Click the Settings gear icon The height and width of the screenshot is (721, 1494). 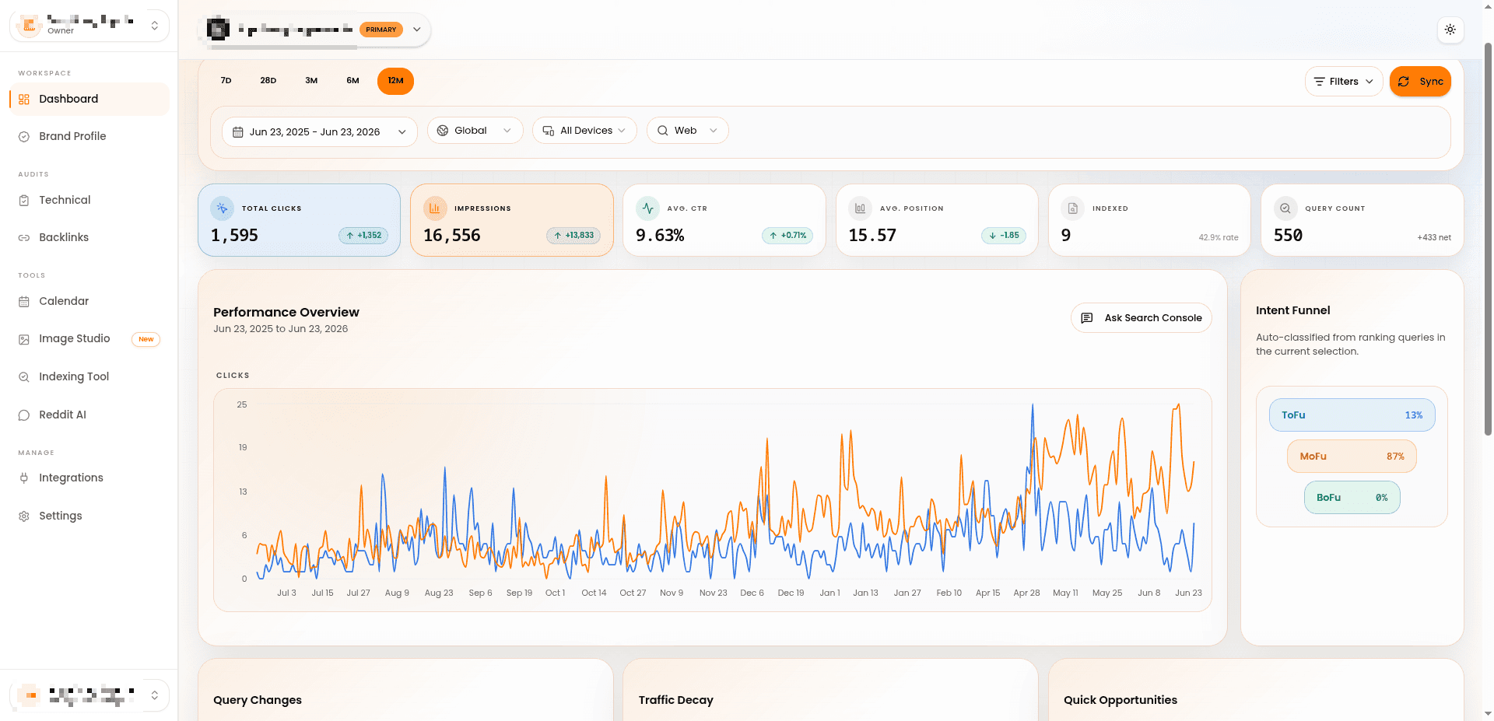[x=24, y=516]
